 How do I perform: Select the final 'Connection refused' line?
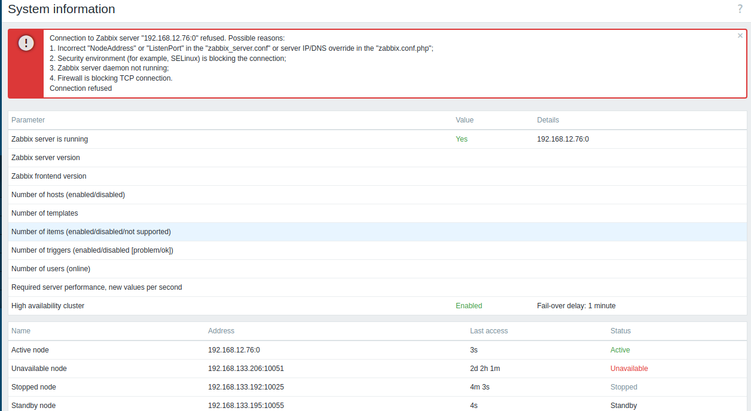(81, 88)
